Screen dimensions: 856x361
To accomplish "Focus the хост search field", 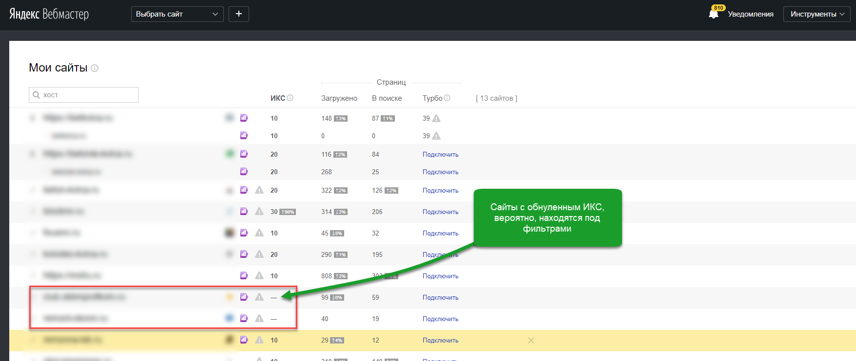I will click(x=83, y=95).
